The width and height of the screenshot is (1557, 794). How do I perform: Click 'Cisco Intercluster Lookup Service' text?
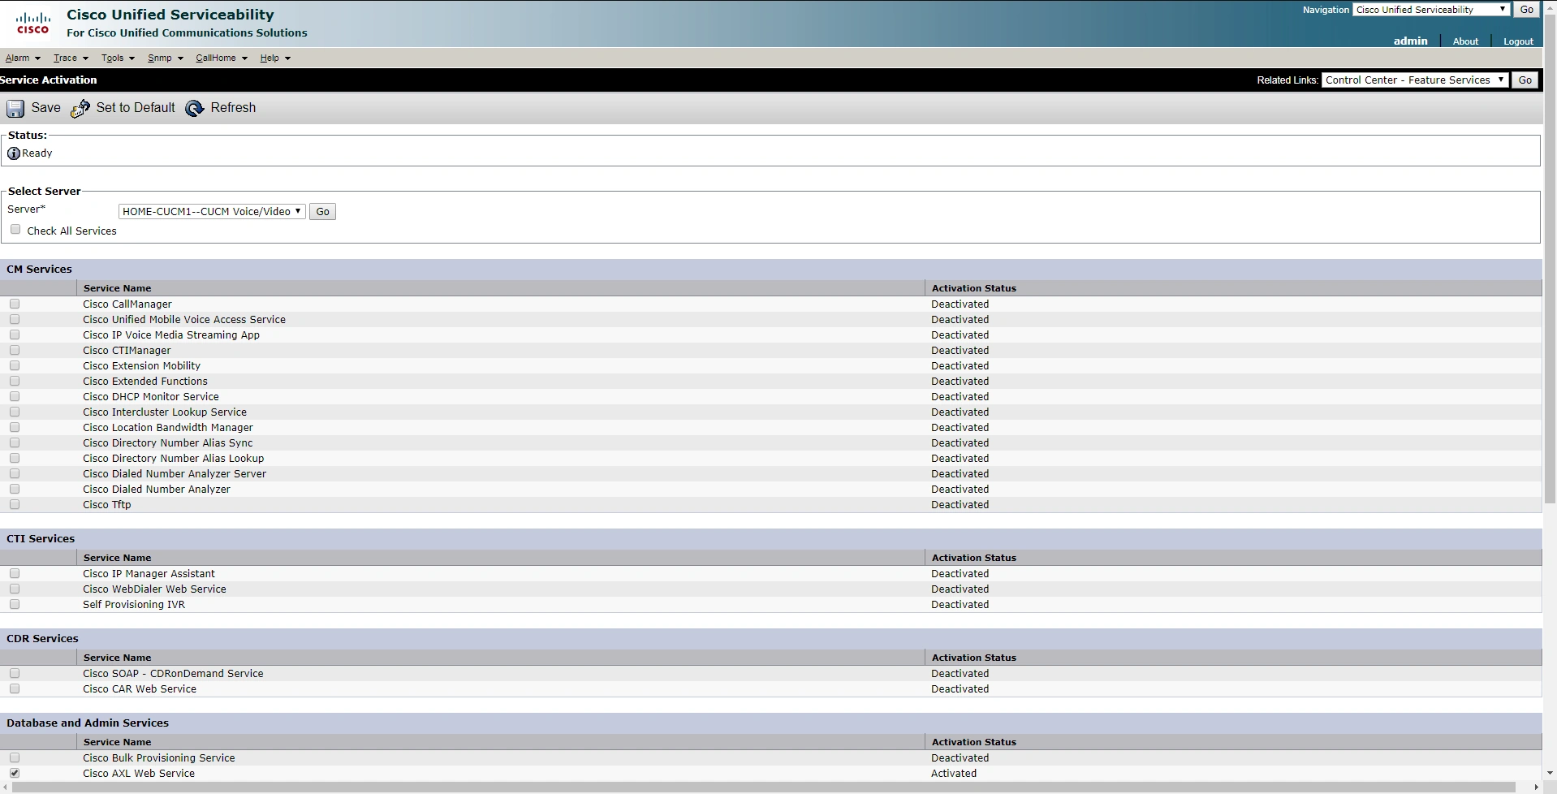pos(165,412)
